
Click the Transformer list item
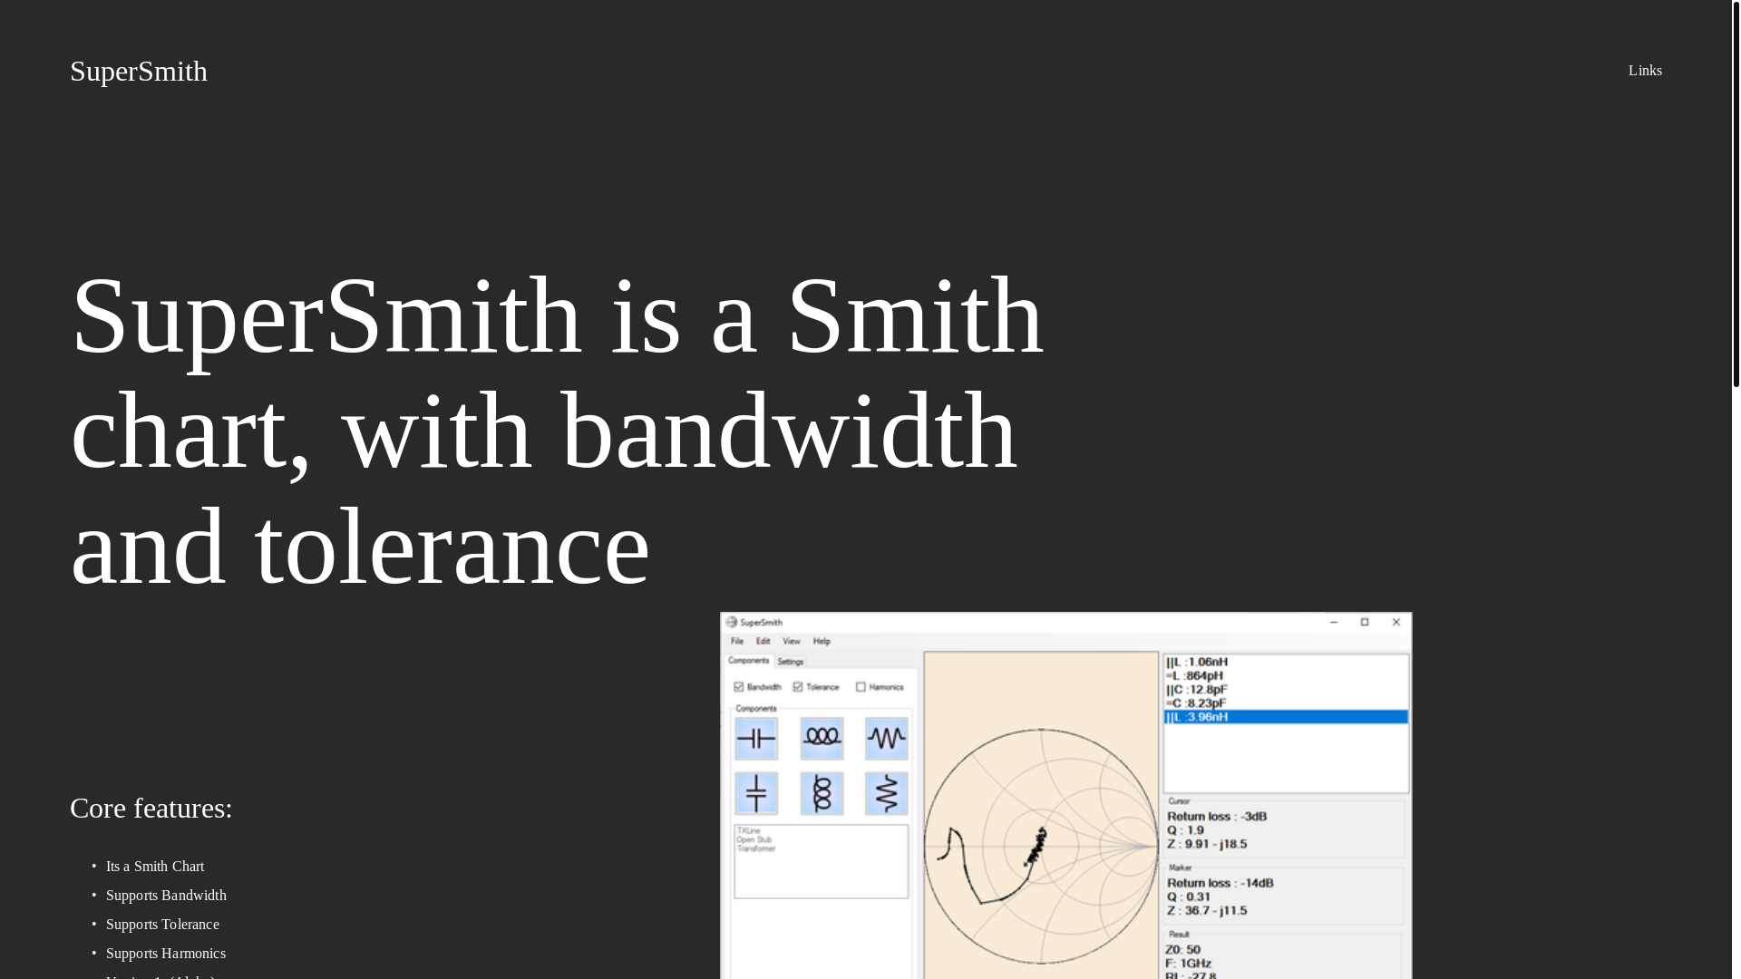pyautogui.click(x=755, y=848)
